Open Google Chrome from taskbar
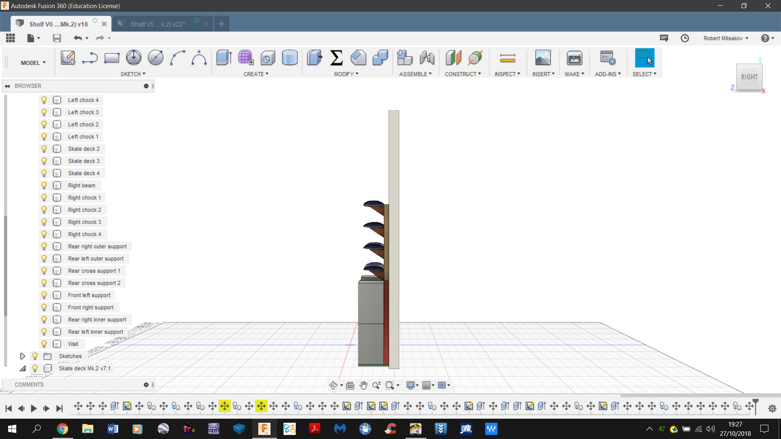 pos(62,429)
